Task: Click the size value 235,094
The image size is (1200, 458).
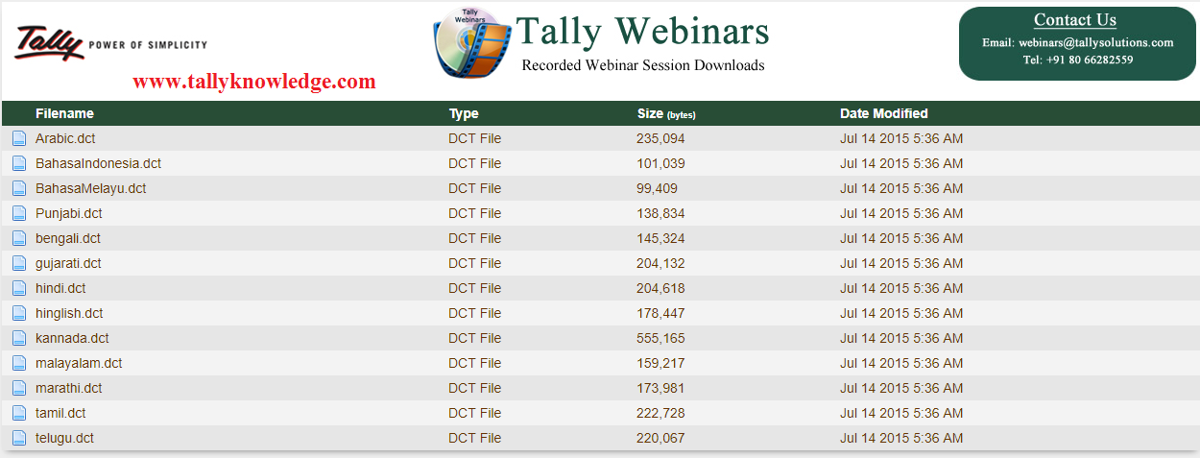Action: coord(660,138)
